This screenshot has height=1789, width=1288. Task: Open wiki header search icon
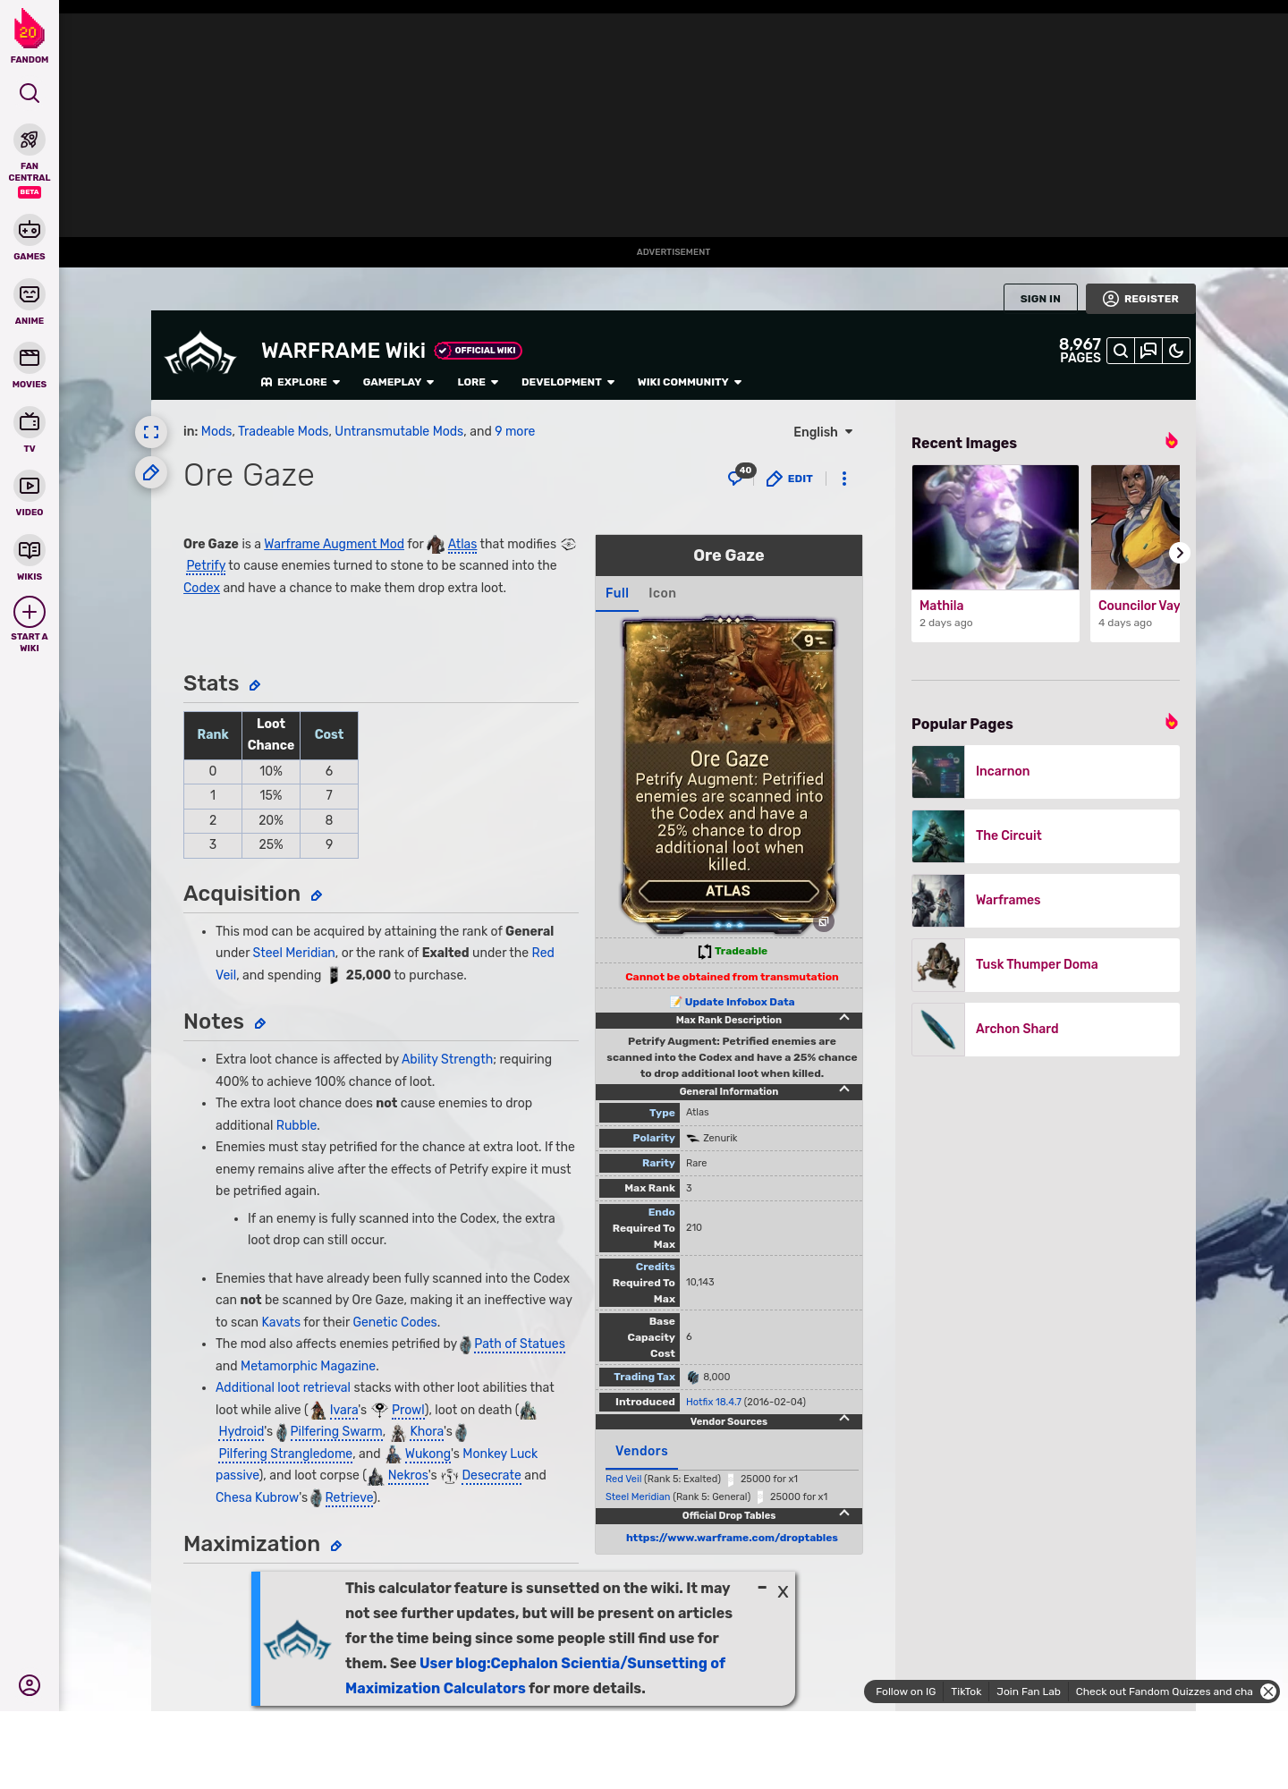click(1121, 351)
